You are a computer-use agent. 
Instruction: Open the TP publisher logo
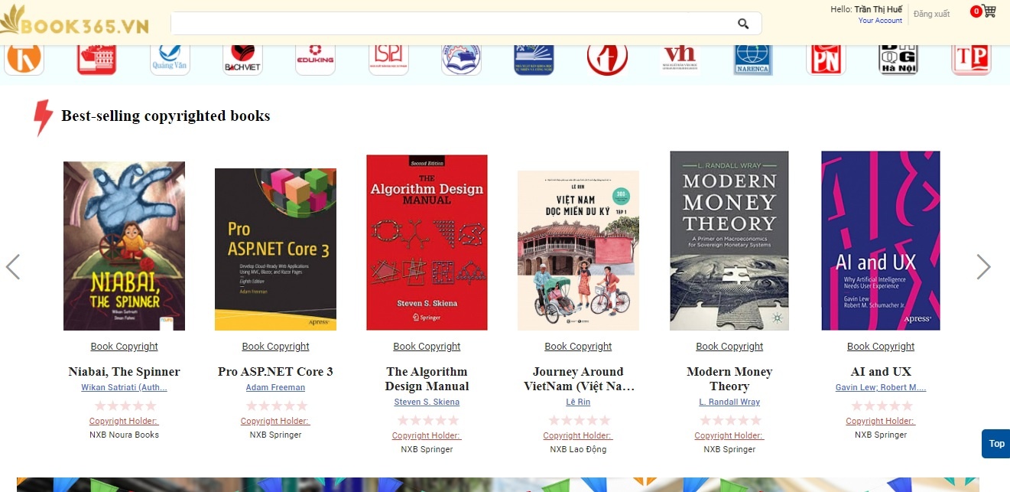click(972, 58)
